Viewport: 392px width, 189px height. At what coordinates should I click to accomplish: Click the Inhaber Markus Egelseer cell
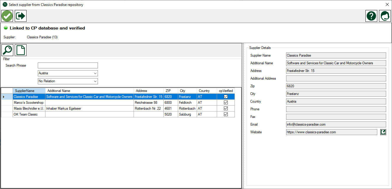pos(90,109)
